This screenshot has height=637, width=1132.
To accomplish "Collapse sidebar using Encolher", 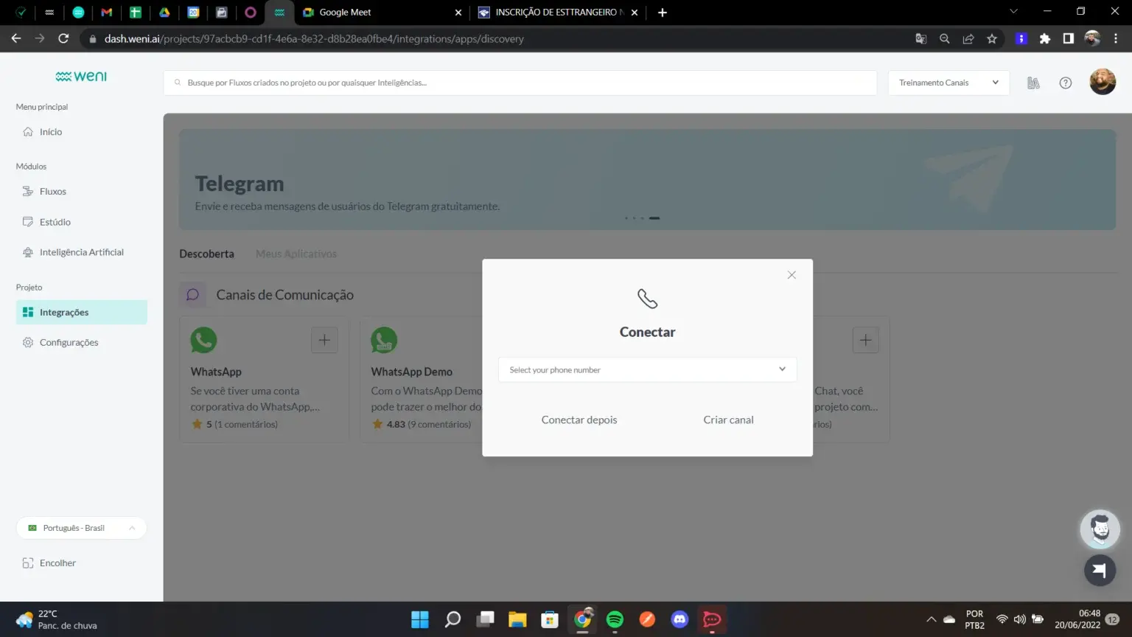I will click(57, 563).
